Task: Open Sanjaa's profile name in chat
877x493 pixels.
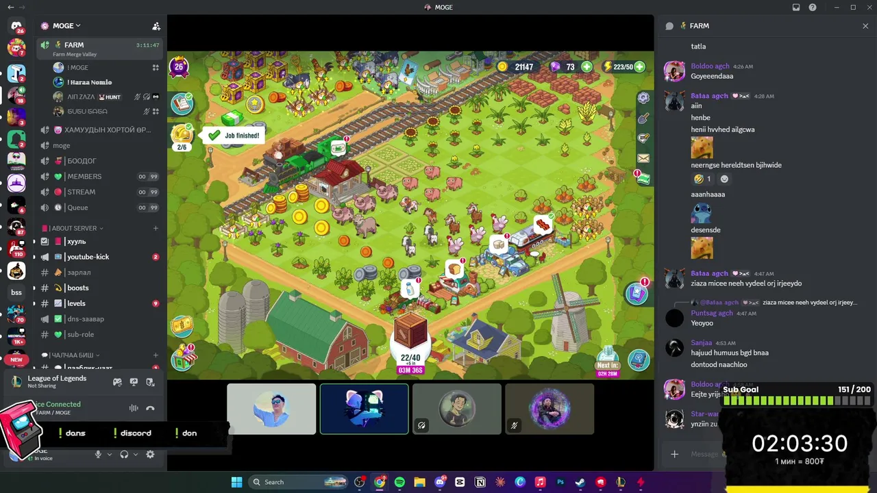Action: pyautogui.click(x=701, y=343)
